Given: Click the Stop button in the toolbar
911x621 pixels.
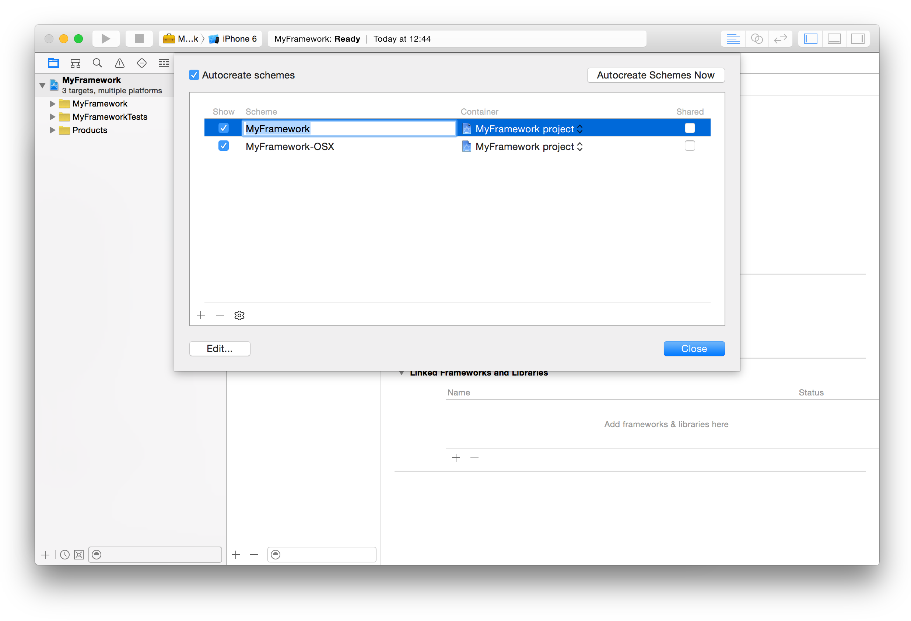Looking at the screenshot, I should tap(139, 38).
